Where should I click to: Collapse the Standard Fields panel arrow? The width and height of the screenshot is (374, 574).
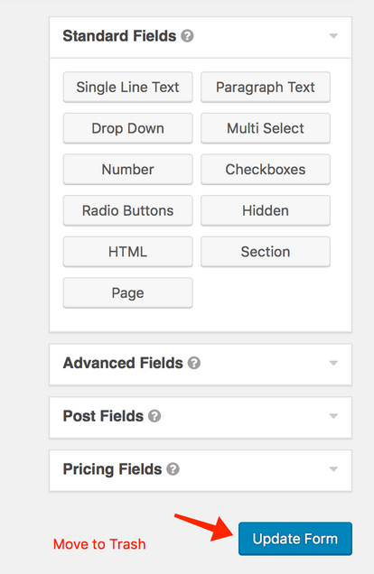pos(333,36)
